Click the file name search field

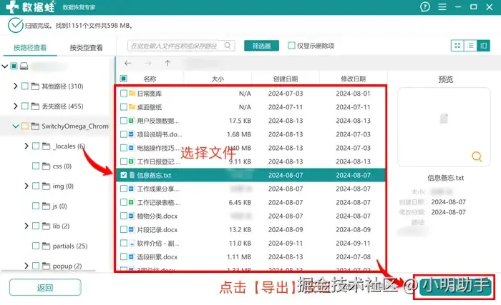coord(181,46)
